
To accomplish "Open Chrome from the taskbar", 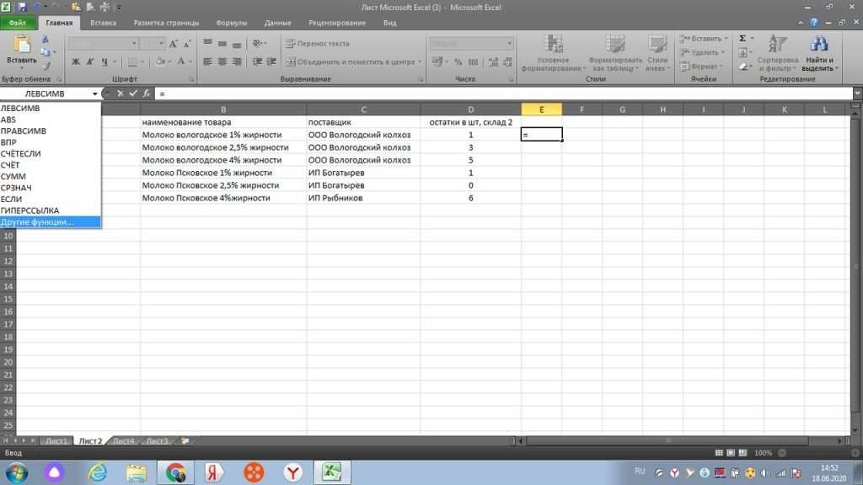I will [175, 472].
